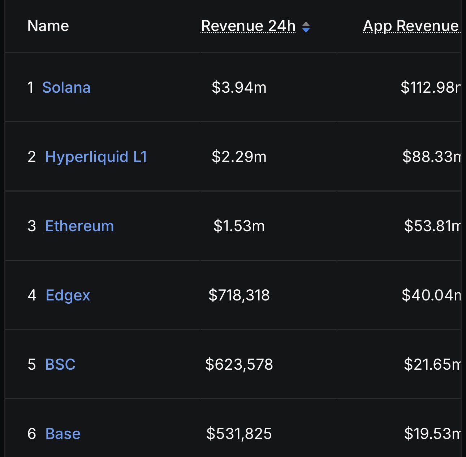Open the Edgex link
This screenshot has width=466, height=457.
[68, 295]
